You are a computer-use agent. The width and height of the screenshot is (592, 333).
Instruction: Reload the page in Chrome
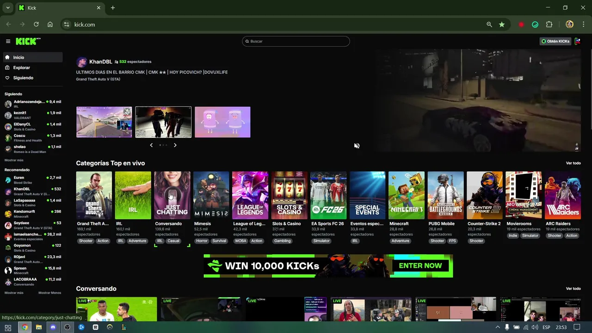click(36, 25)
